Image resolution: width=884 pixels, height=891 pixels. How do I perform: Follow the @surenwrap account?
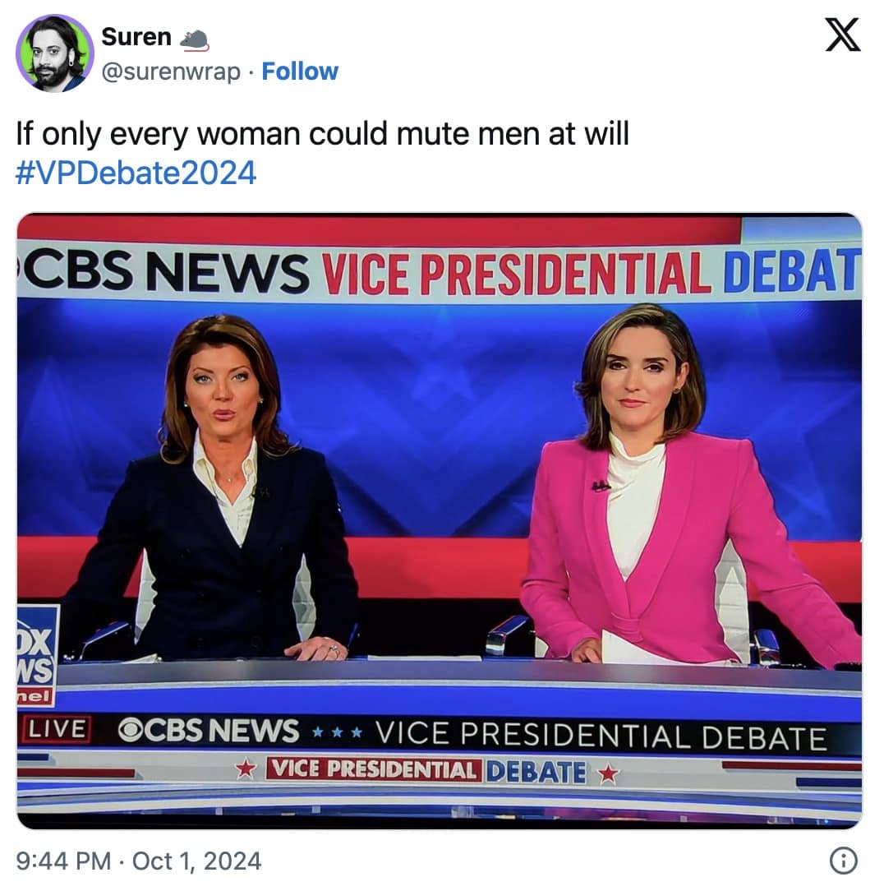tap(299, 72)
